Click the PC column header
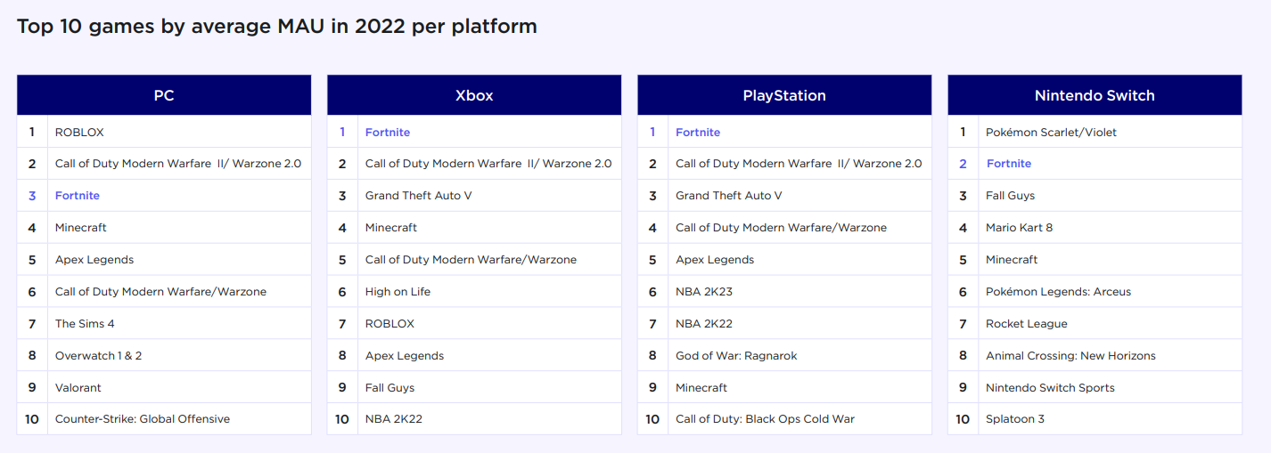Image resolution: width=1271 pixels, height=453 pixels. 164,95
